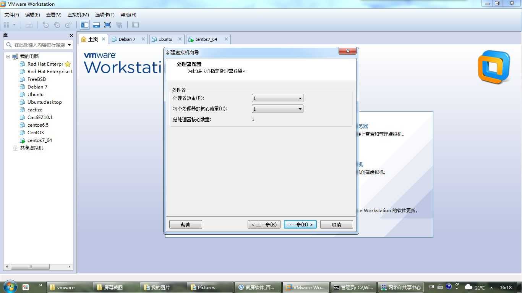The height and width of the screenshot is (293, 522).
Task: Select running centos7_64 in the library tree
Action: click(x=36, y=140)
